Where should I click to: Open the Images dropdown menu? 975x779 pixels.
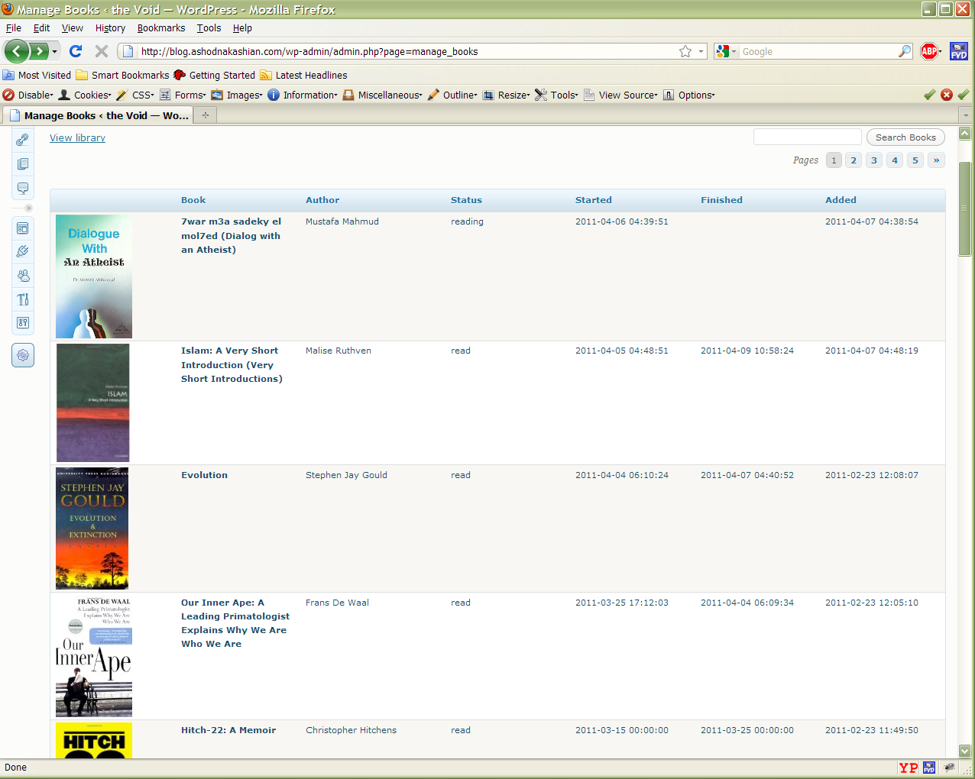pos(237,95)
